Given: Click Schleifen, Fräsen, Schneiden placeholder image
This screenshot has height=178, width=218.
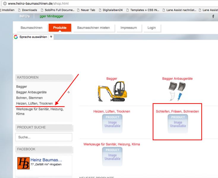Looking at the screenshot, I should point(178,124).
